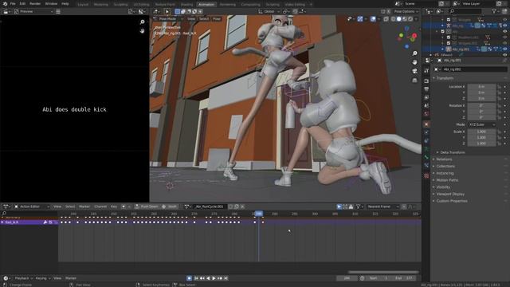Click the Scale X value field

coord(481,132)
